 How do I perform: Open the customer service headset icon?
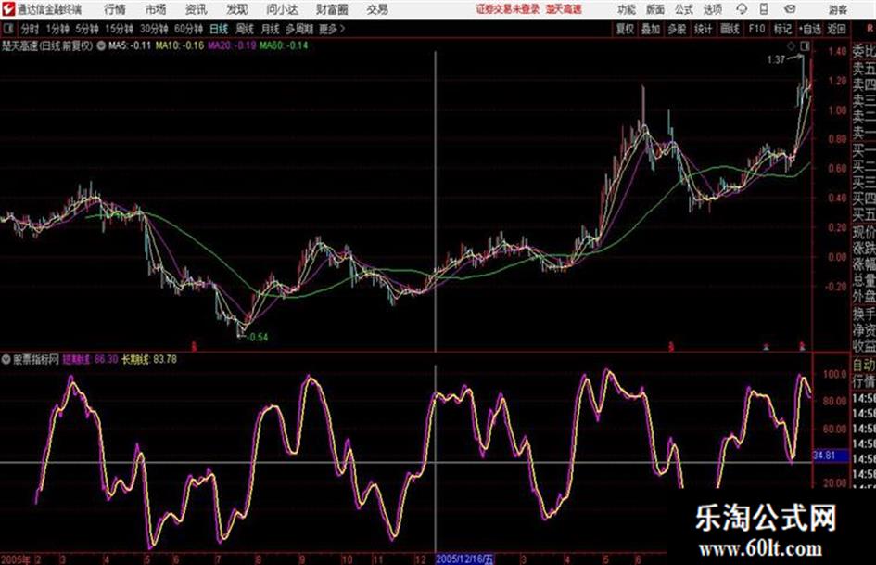coord(742,9)
